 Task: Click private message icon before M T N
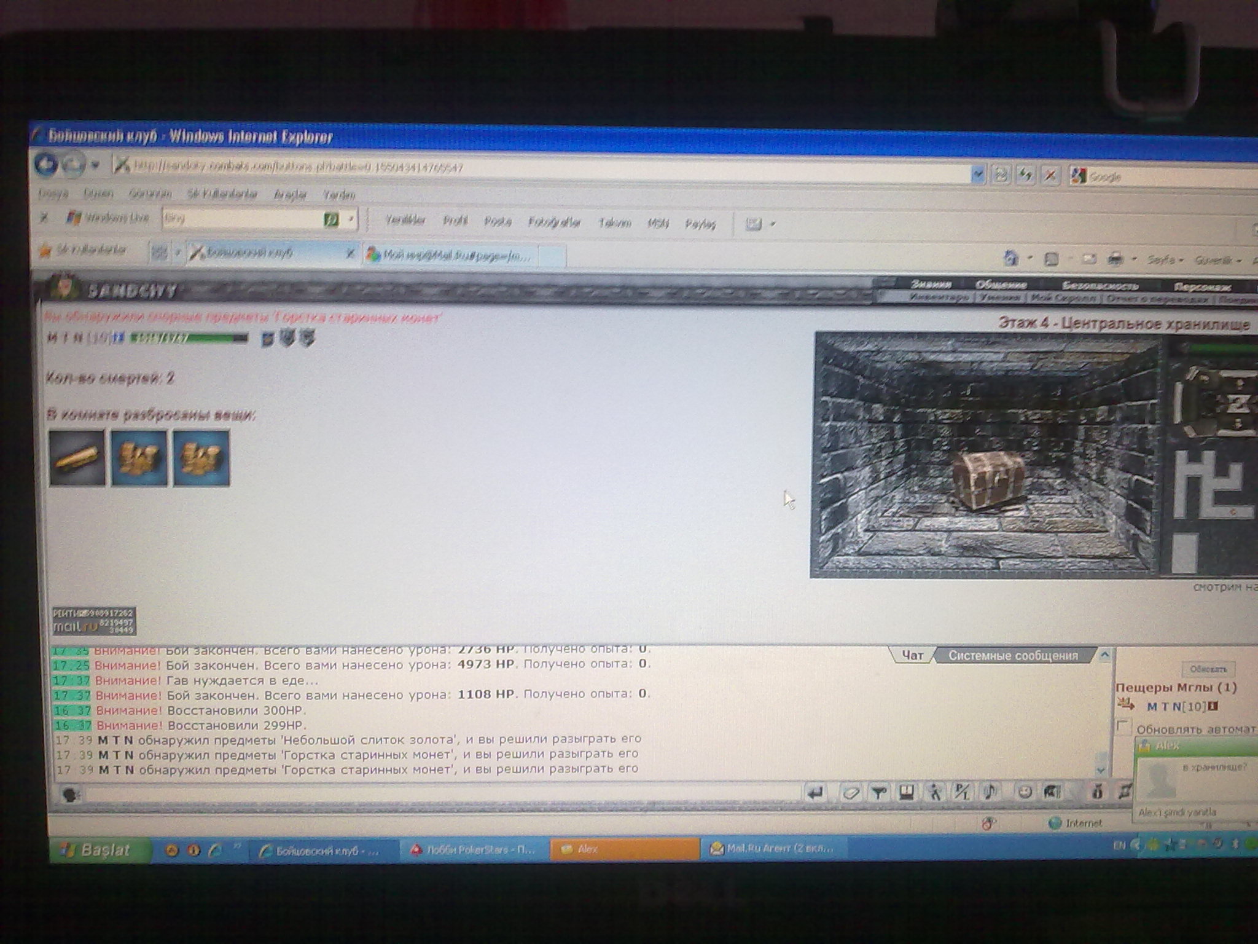(1126, 704)
